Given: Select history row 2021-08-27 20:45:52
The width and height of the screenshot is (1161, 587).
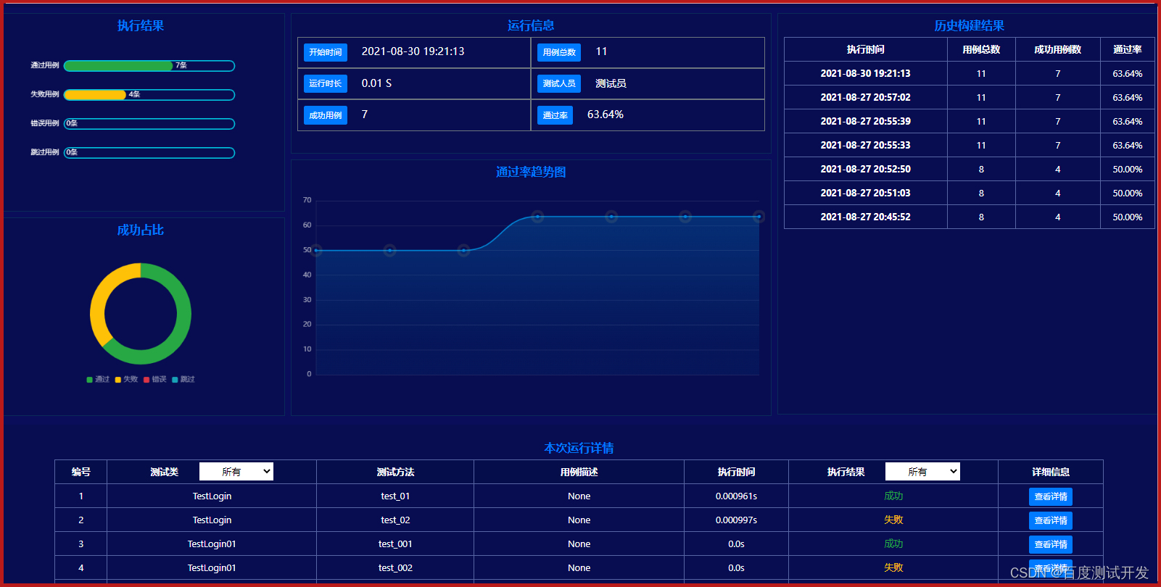Looking at the screenshot, I should coord(970,217).
